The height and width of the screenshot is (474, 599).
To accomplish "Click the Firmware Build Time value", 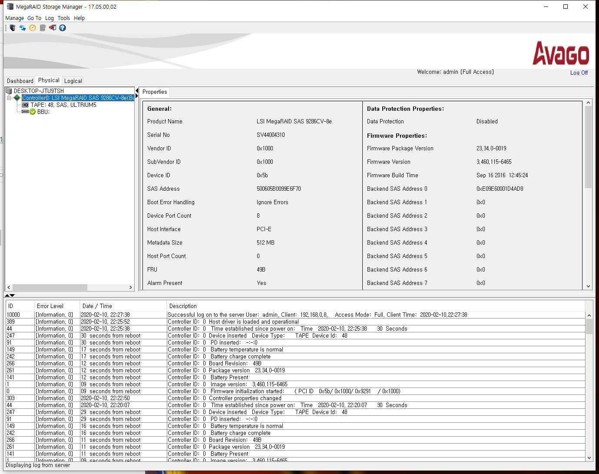I will tap(502, 175).
